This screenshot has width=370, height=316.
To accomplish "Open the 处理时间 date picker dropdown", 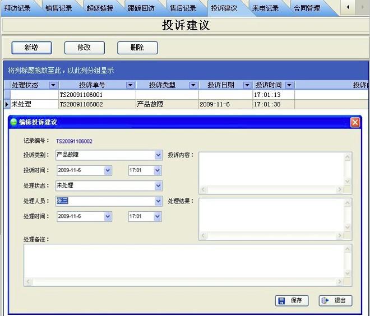I will pyautogui.click(x=108, y=216).
